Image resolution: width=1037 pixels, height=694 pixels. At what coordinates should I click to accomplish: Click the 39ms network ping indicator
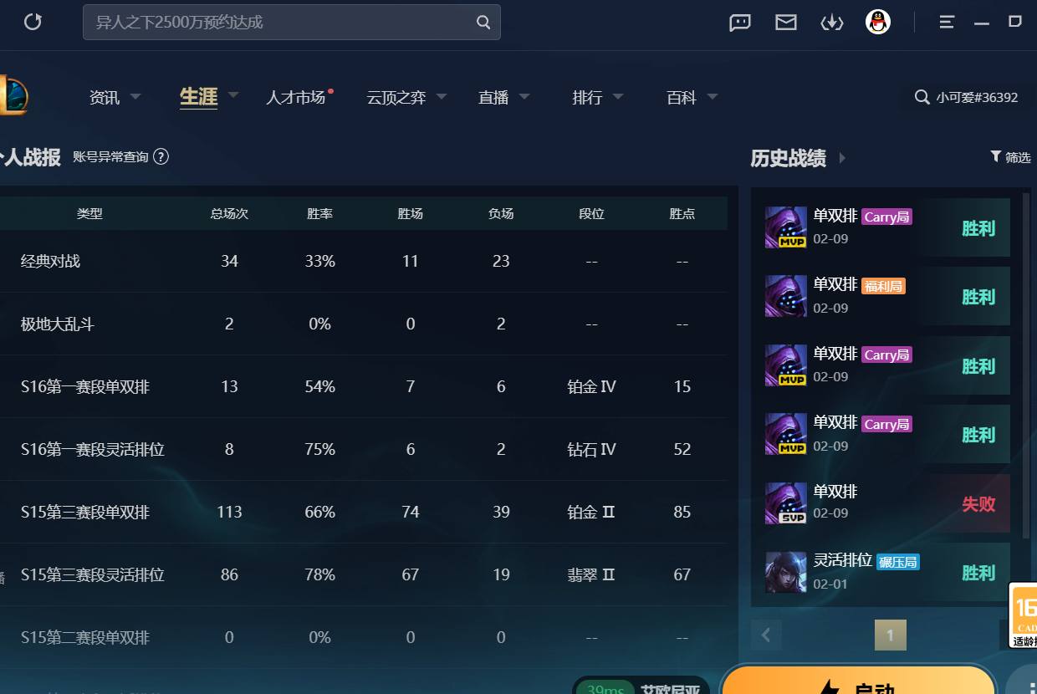pyautogui.click(x=605, y=689)
